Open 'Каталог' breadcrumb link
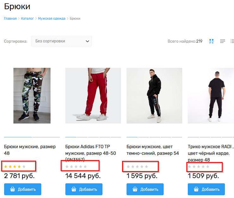The height and width of the screenshot is (198, 234). click(x=27, y=18)
